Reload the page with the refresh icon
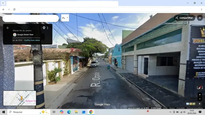This screenshot has height=115, width=205. [x=14, y=9]
